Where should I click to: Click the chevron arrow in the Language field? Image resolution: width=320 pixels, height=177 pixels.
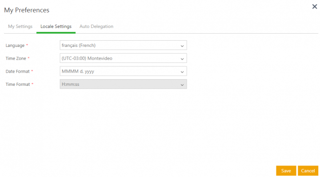click(182, 46)
